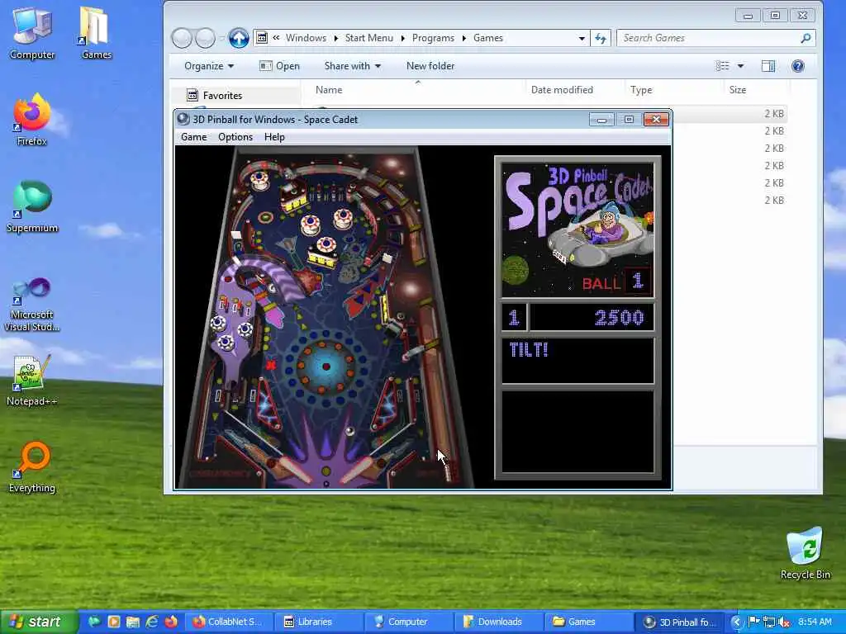Select Start Menu in the address breadcrumb
The height and width of the screenshot is (634, 846).
point(369,38)
